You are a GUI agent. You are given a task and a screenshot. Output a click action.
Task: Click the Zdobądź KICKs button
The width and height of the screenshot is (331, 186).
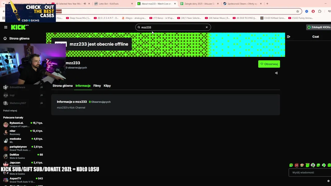(x=319, y=27)
